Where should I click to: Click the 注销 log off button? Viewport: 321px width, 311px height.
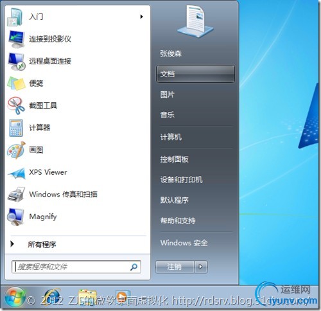175,267
